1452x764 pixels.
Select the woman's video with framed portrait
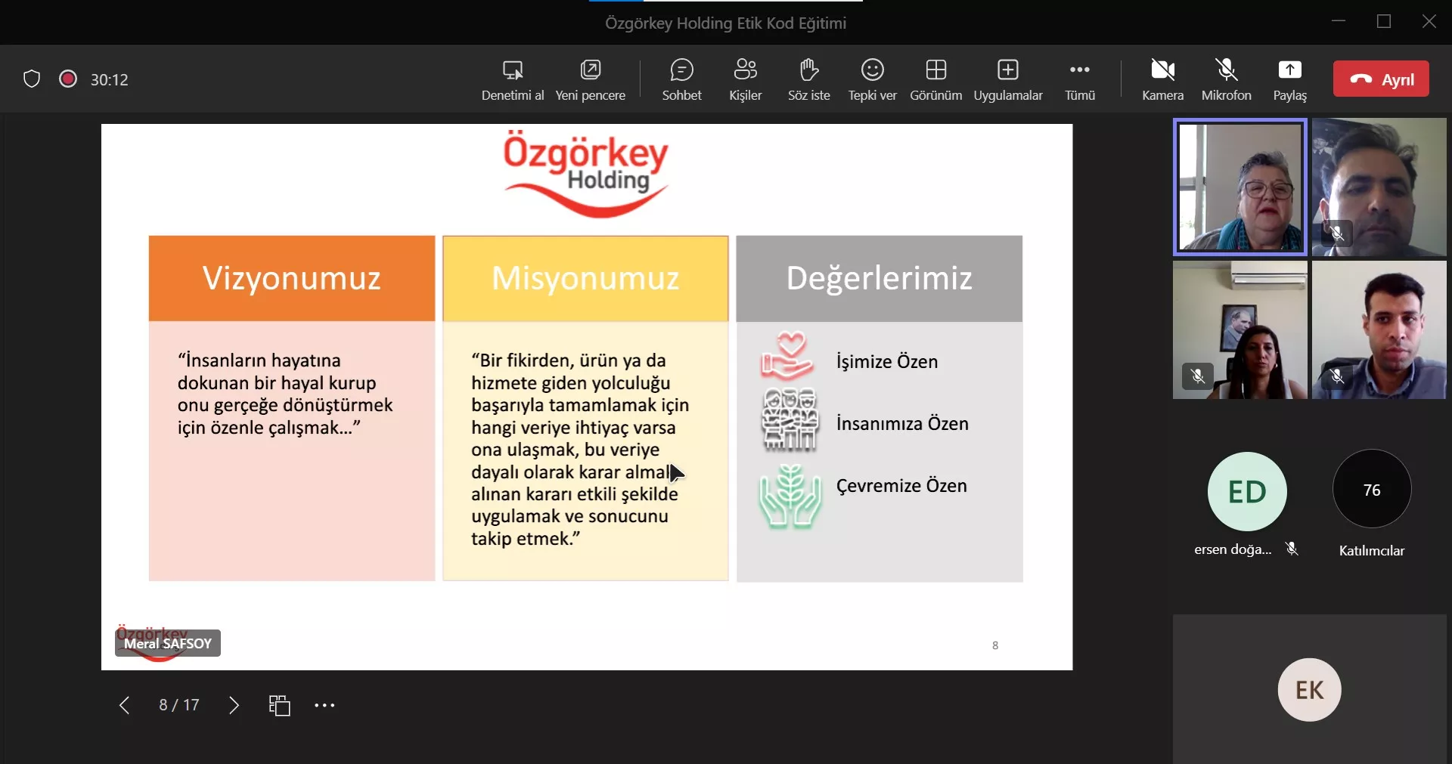coord(1240,330)
